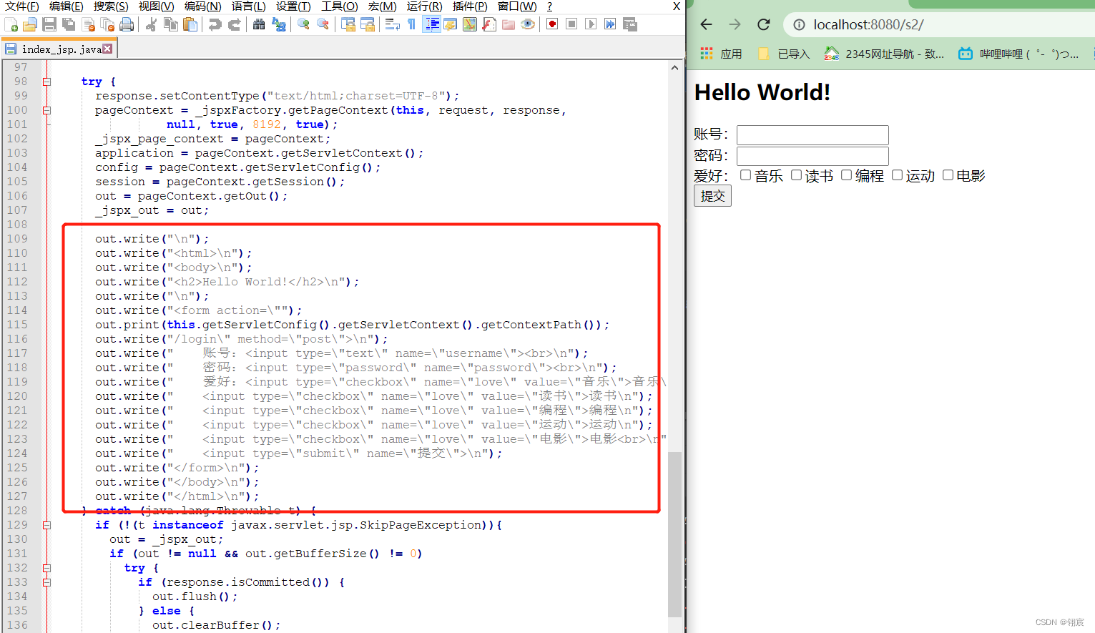Viewport: 1095px width, 633px height.
Task: Open the 语言(L) menu
Action: tap(248, 6)
